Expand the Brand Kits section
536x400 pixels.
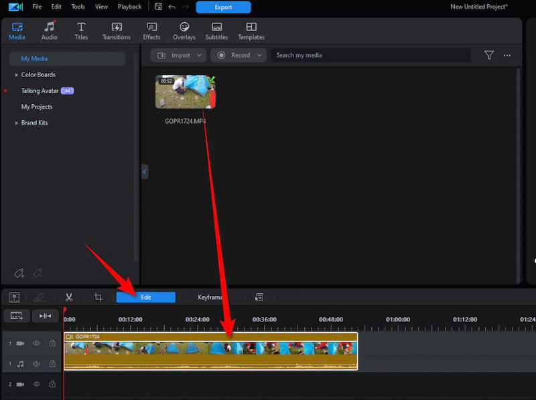(x=16, y=123)
